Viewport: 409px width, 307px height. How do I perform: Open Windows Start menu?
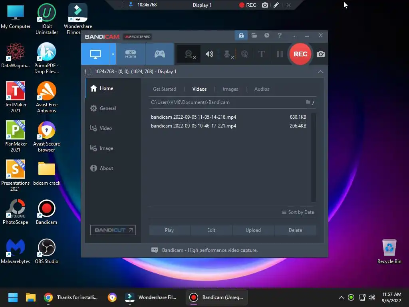point(13,297)
